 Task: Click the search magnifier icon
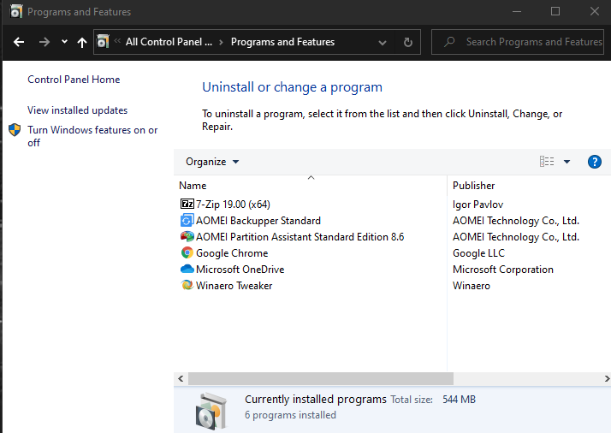coord(449,42)
